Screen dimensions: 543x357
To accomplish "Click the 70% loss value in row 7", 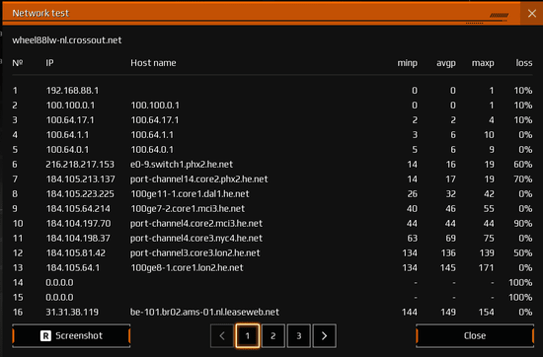I will (x=523, y=179).
